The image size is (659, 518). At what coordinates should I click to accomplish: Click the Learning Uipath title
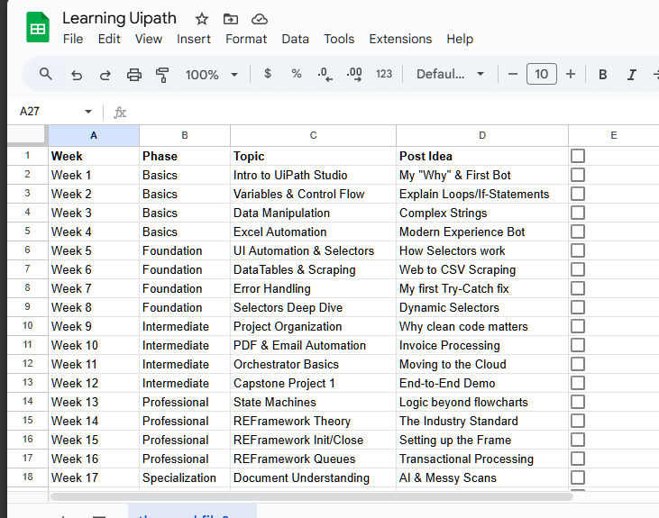tap(119, 19)
